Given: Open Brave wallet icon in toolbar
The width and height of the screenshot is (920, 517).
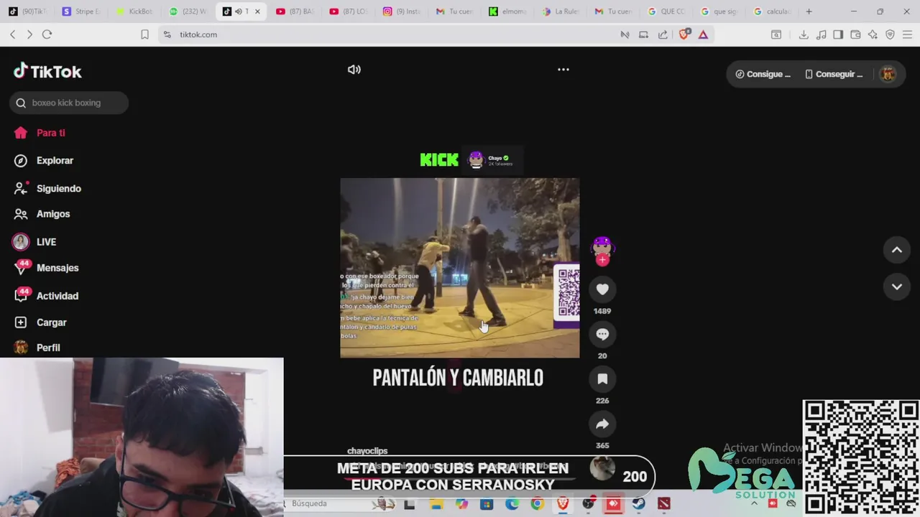Looking at the screenshot, I should pyautogui.click(x=855, y=34).
